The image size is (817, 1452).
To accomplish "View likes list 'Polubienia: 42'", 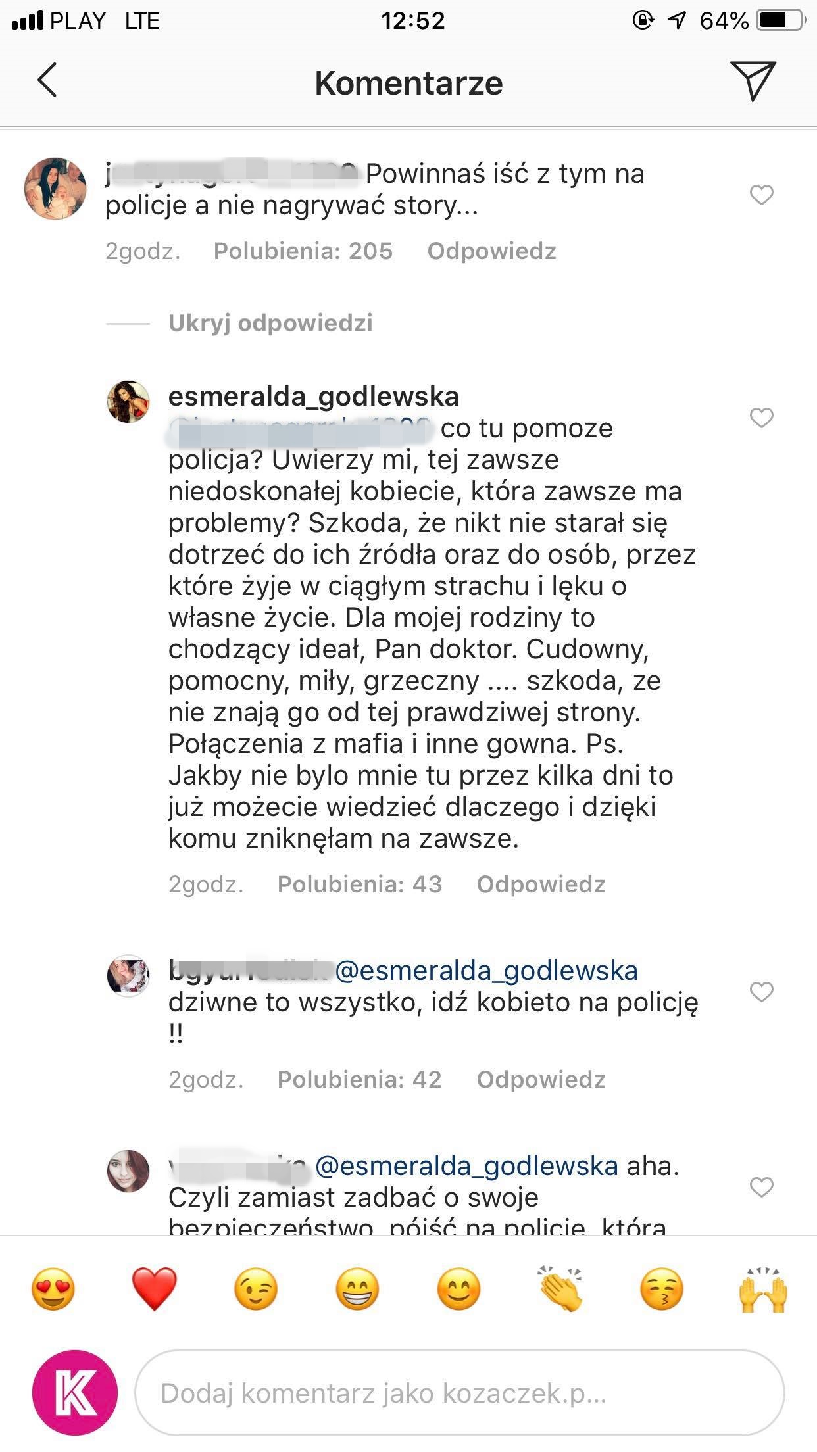I will tap(359, 1080).
